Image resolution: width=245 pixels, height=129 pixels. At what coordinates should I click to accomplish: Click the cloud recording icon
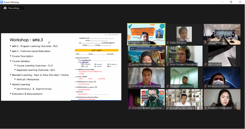(x=5, y=8)
